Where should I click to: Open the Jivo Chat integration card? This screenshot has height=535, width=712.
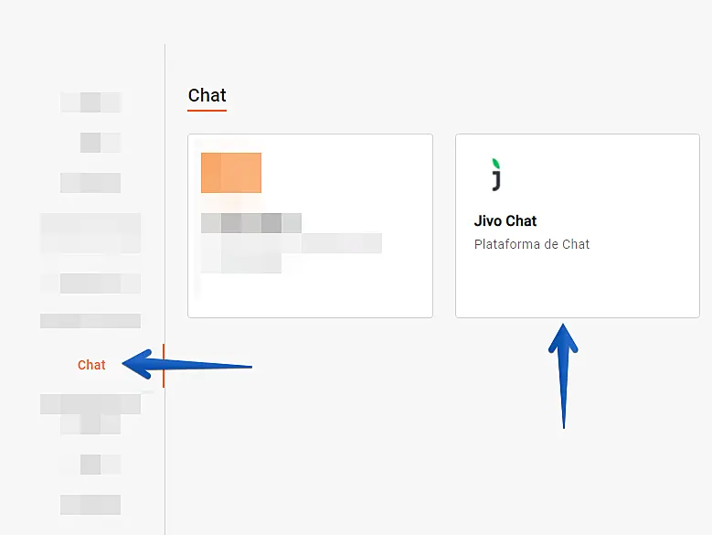point(577,226)
